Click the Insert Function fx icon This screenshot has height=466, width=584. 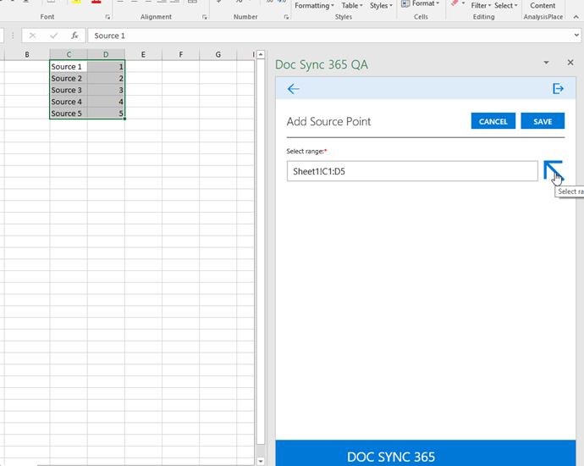(x=74, y=36)
